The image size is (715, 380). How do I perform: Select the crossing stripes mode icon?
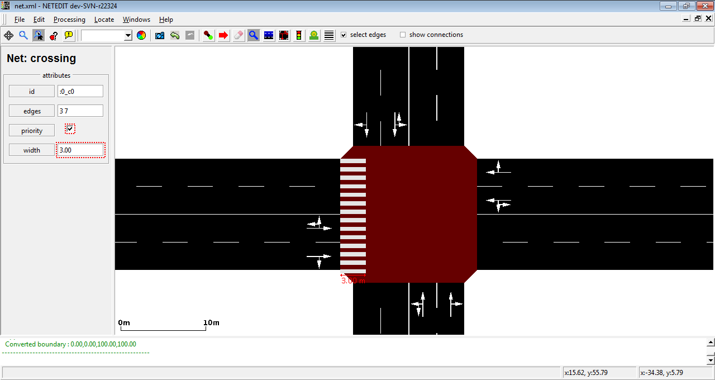[329, 35]
